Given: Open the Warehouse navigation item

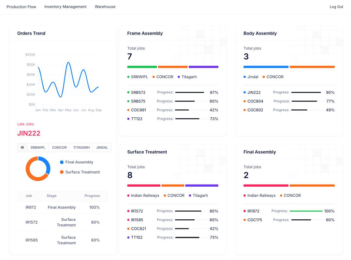Looking at the screenshot, I should pyautogui.click(x=105, y=7).
